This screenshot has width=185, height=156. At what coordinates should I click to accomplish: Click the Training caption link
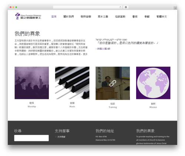coord(113,107)
